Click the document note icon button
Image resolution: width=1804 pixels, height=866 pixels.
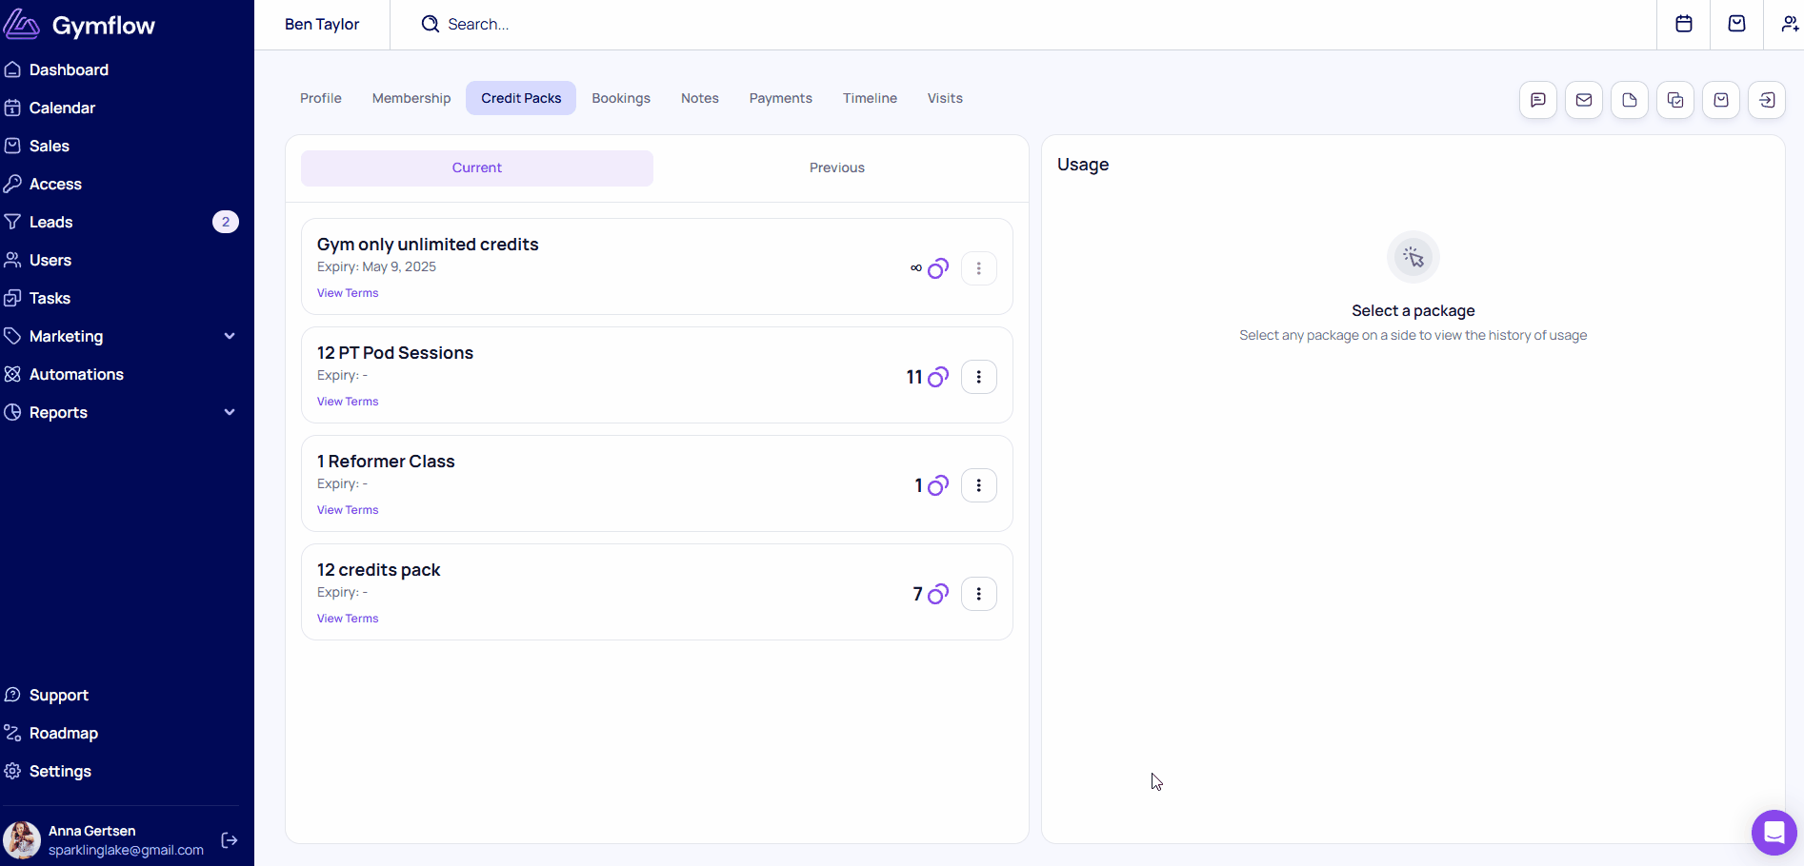pyautogui.click(x=1629, y=100)
